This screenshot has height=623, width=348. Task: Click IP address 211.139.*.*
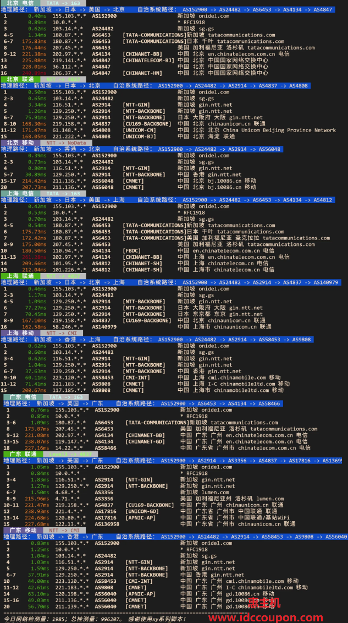click(x=72, y=606)
